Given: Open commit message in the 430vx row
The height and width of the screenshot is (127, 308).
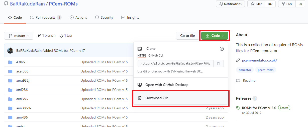Looking at the screenshot, I should (x=104, y=62).
